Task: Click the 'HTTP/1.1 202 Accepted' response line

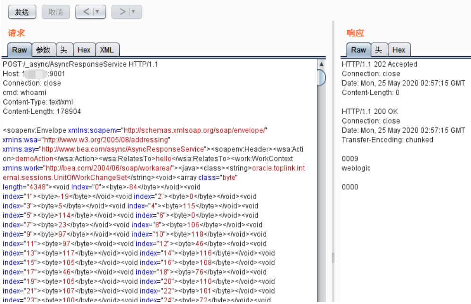Action: tap(379, 65)
